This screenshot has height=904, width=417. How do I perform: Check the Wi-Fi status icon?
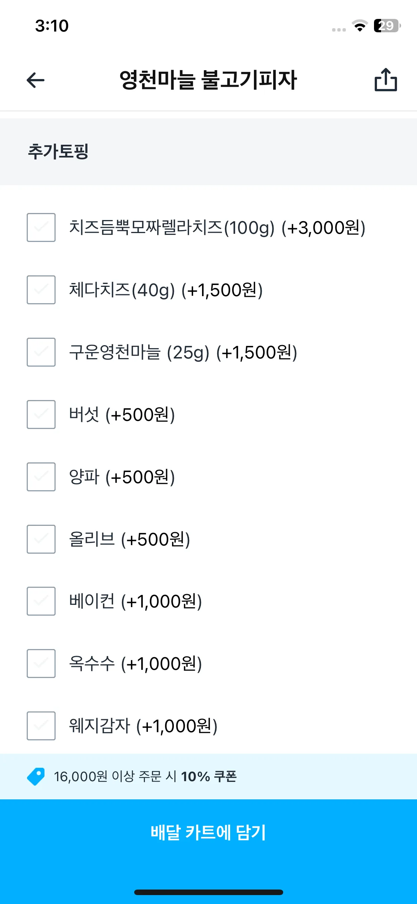[360, 26]
